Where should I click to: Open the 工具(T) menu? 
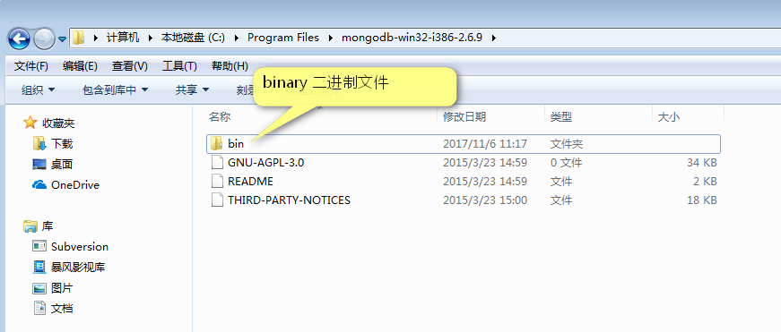click(179, 66)
